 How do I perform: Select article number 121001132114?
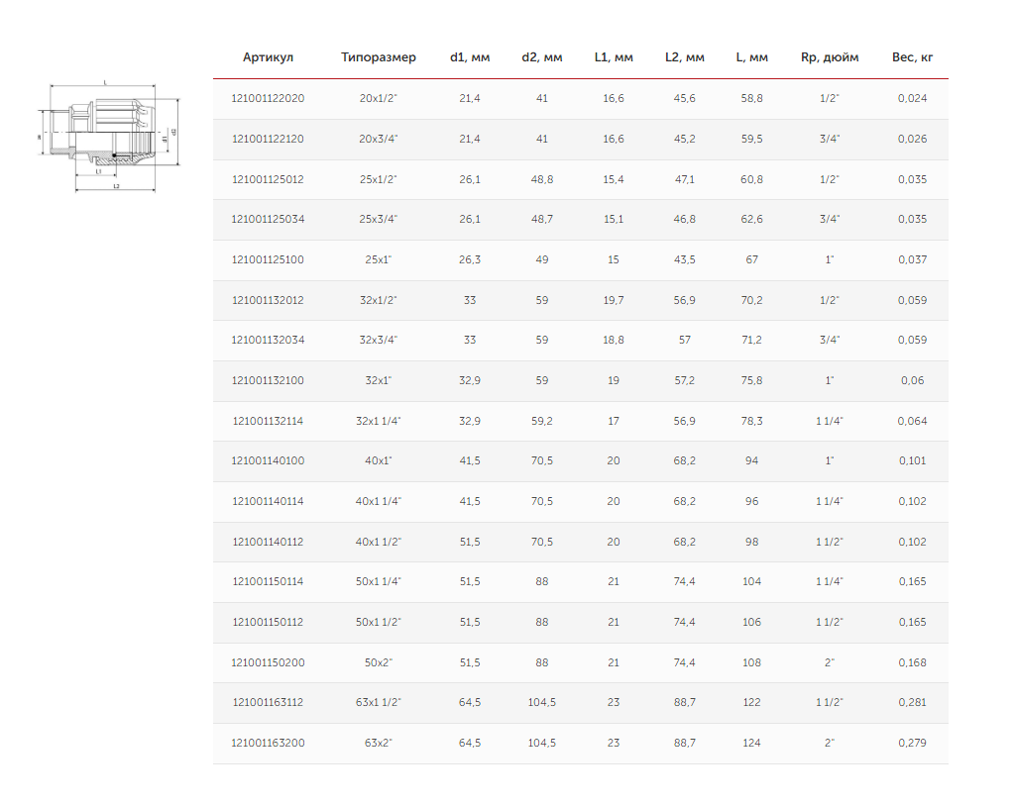pyautogui.click(x=268, y=421)
